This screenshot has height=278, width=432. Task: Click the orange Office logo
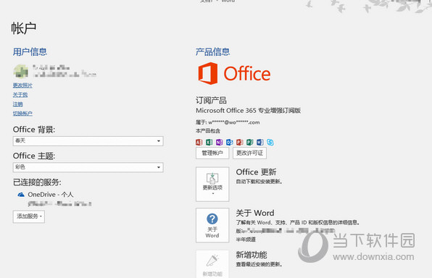click(x=234, y=73)
